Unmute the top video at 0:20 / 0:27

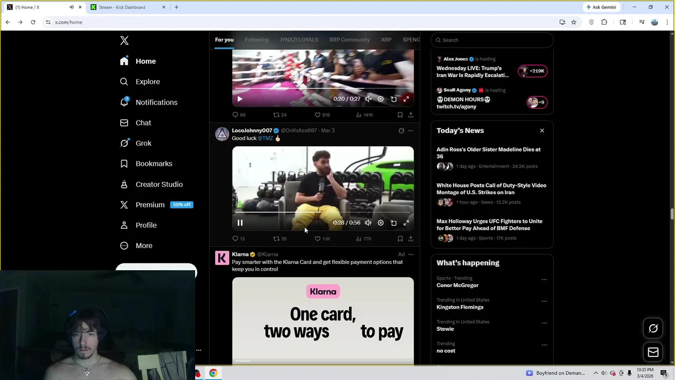tap(368, 99)
